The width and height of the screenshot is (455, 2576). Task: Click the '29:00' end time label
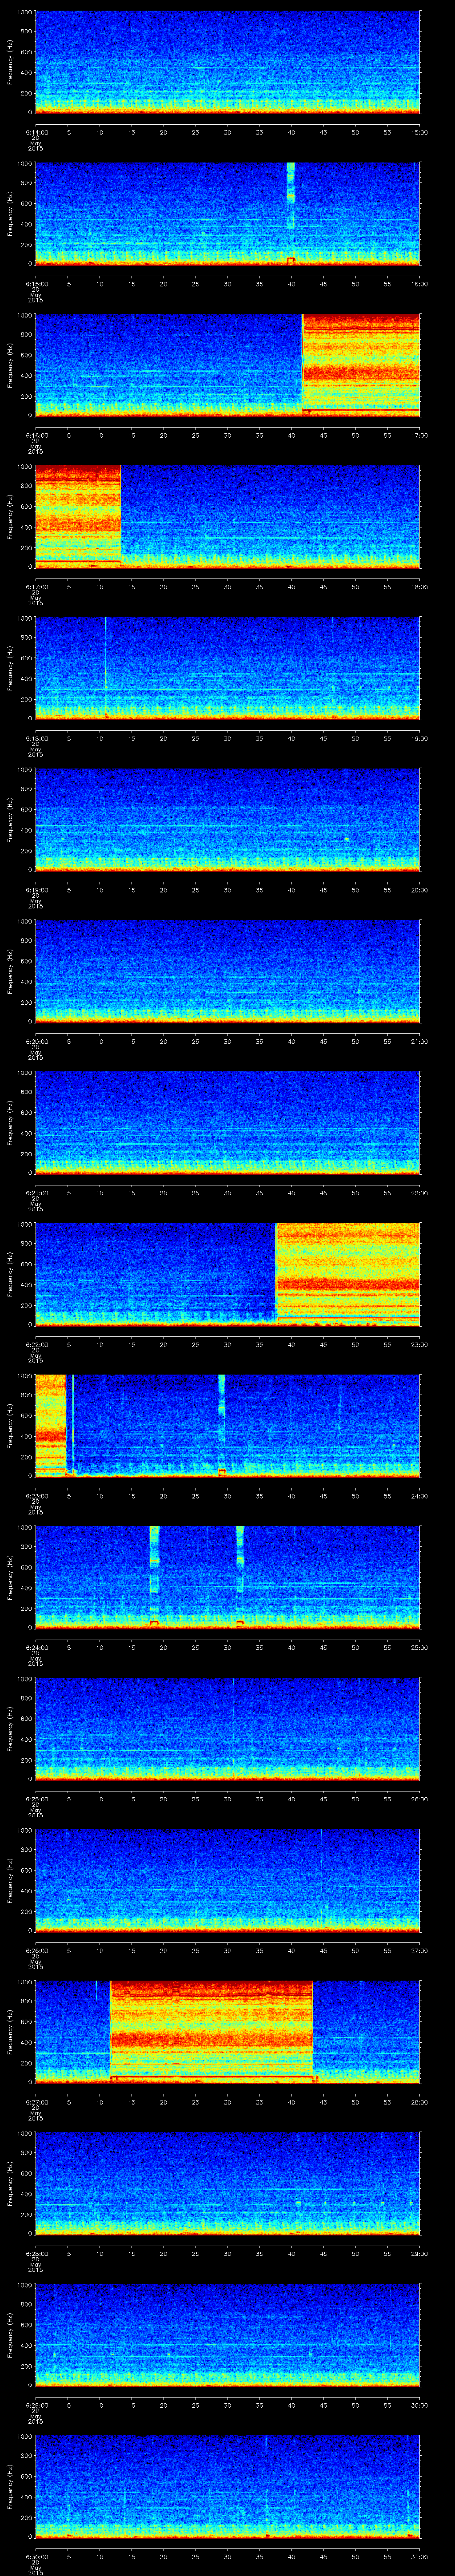(420, 2253)
